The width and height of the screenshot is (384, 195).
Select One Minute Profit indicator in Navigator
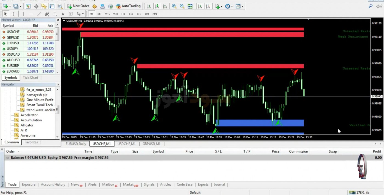coord(38,100)
